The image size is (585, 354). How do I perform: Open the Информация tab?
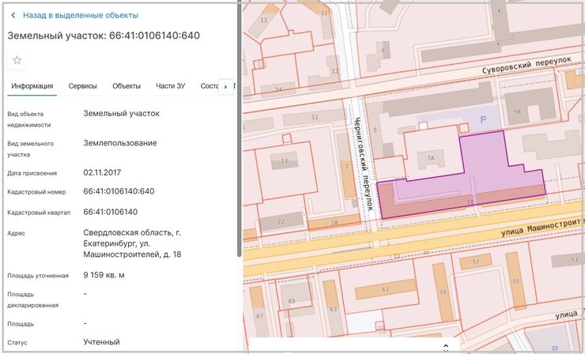pos(32,86)
